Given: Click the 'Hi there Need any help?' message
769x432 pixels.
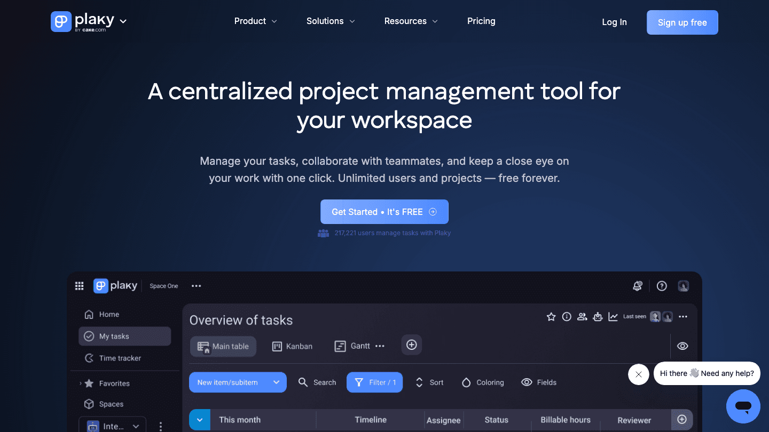Looking at the screenshot, I should point(707,373).
